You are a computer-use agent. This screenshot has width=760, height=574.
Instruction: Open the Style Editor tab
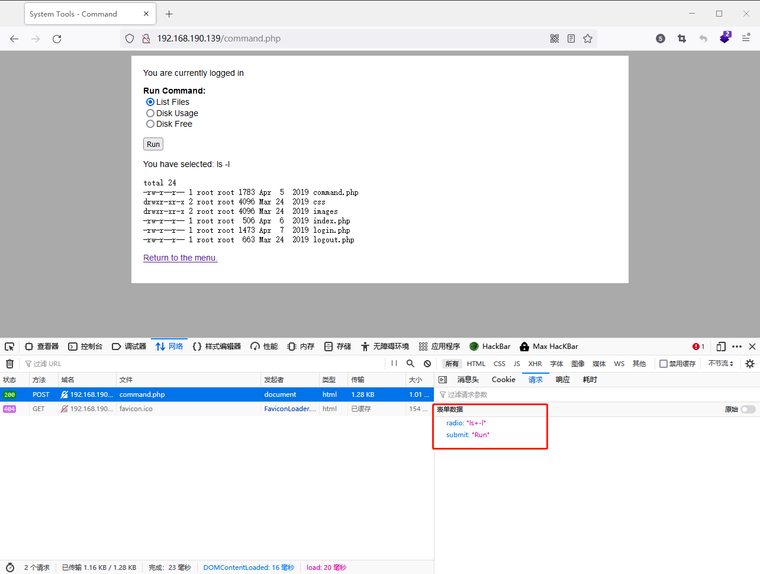pyautogui.click(x=217, y=347)
